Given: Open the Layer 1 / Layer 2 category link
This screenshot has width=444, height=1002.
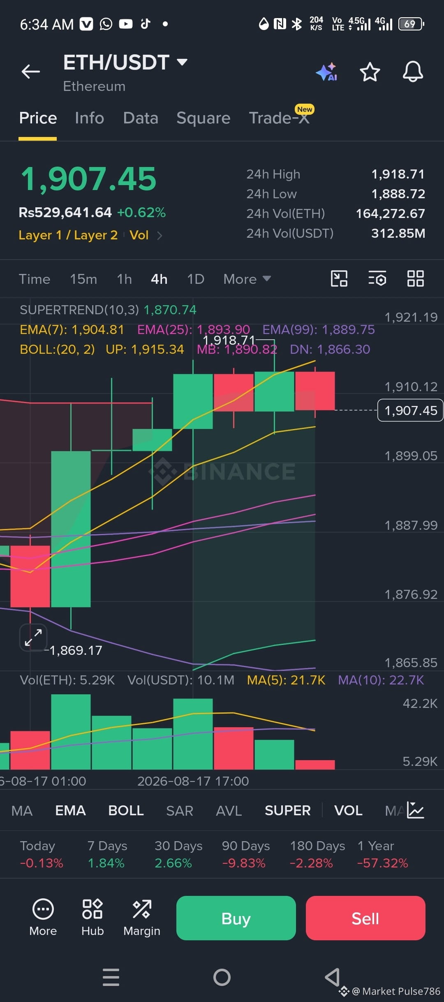Looking at the screenshot, I should pyautogui.click(x=68, y=235).
